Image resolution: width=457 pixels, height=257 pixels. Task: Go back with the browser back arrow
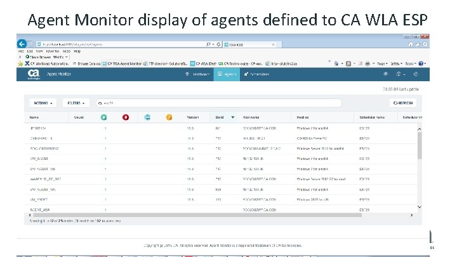tap(22, 44)
